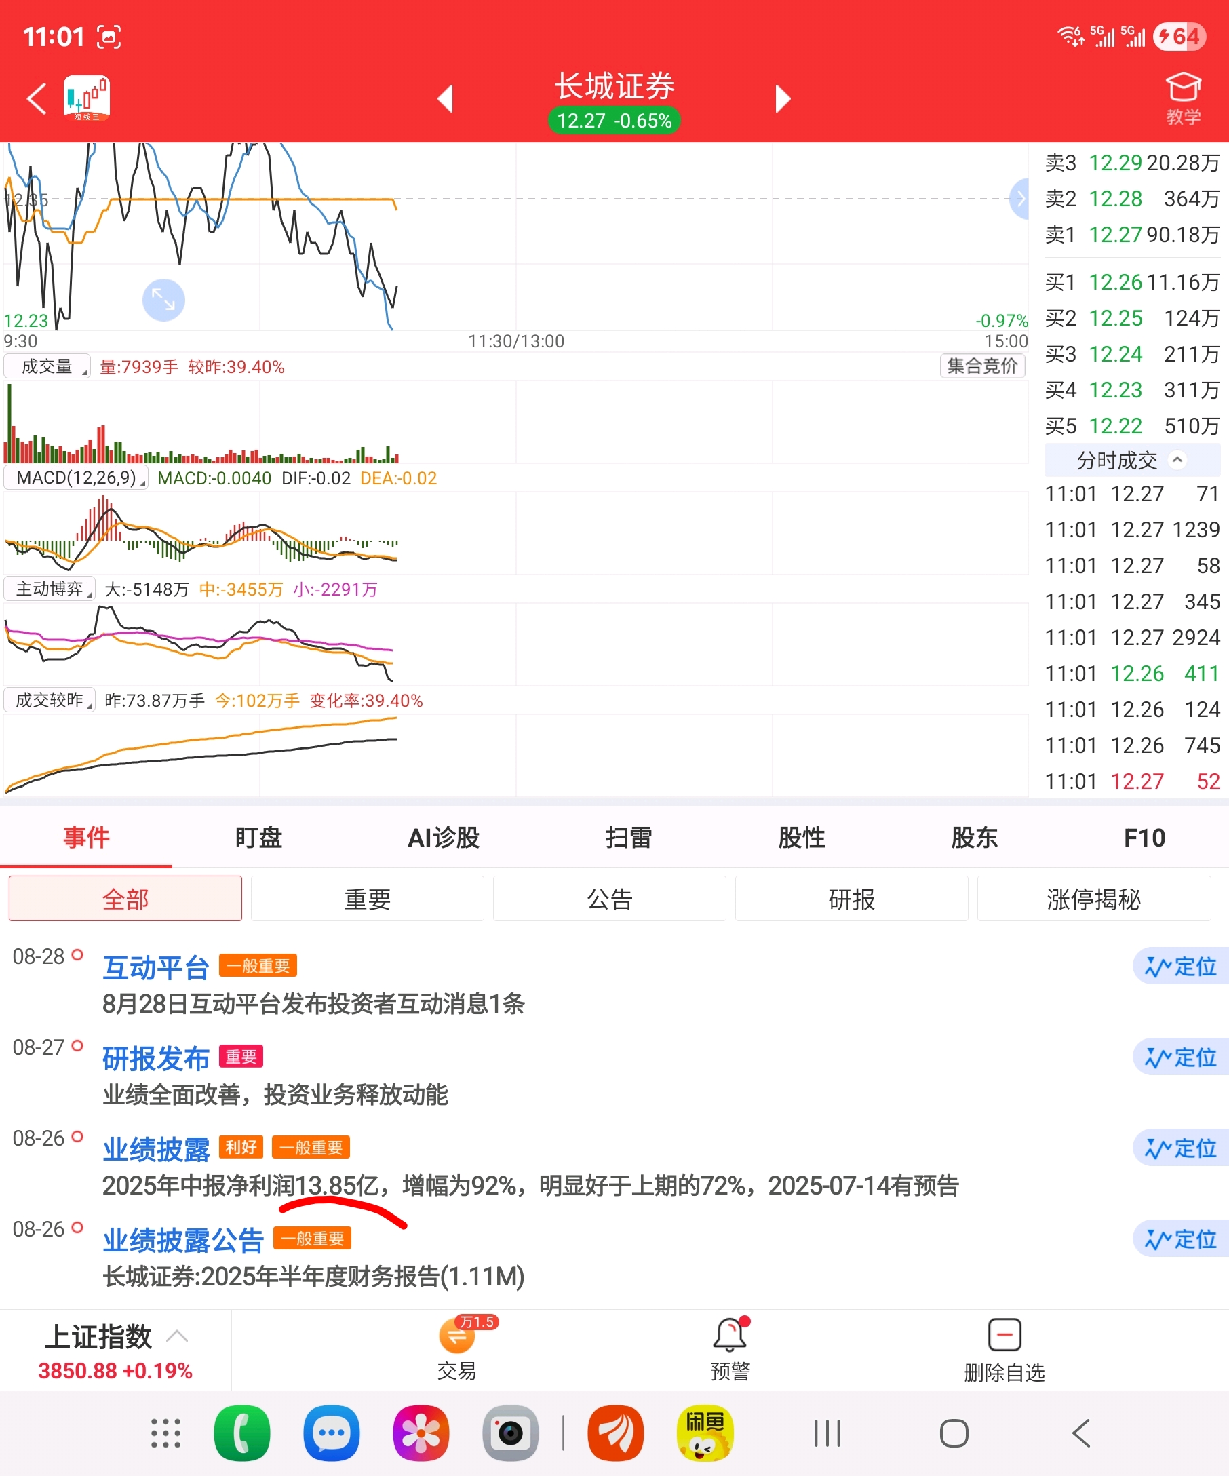Launch the Gallery flower app
This screenshot has height=1476, width=1229.
421,1433
